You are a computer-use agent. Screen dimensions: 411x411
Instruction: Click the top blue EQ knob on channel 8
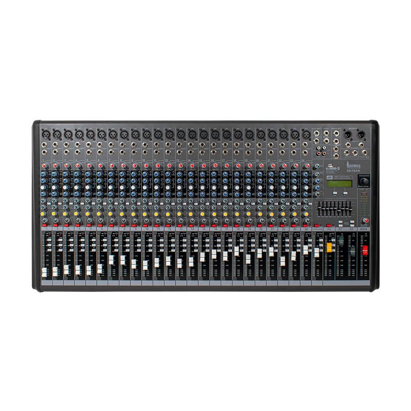[x=122, y=174]
